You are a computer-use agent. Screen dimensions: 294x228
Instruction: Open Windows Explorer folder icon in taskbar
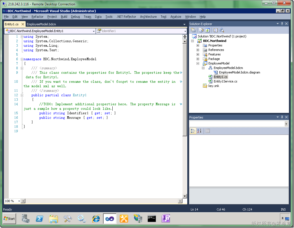click(54, 219)
